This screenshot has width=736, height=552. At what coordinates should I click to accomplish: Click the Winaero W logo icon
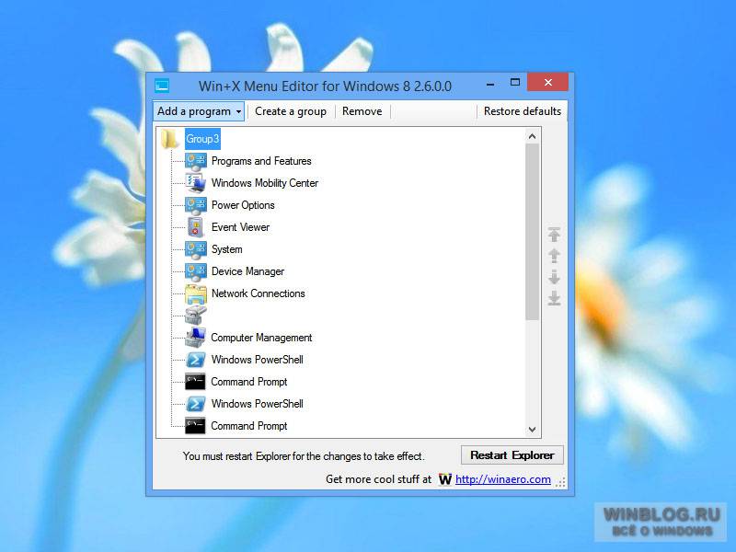445,479
